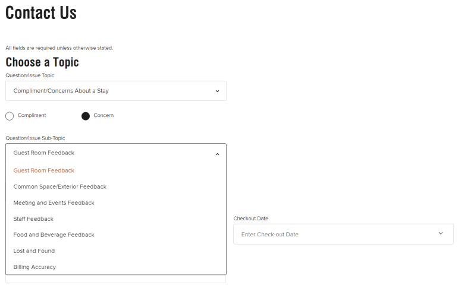
Task: Click the Checkout Date label
Action: 250,219
